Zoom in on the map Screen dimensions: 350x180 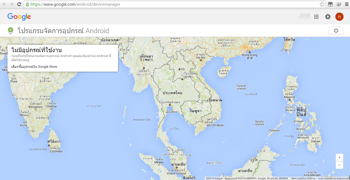coord(339,157)
